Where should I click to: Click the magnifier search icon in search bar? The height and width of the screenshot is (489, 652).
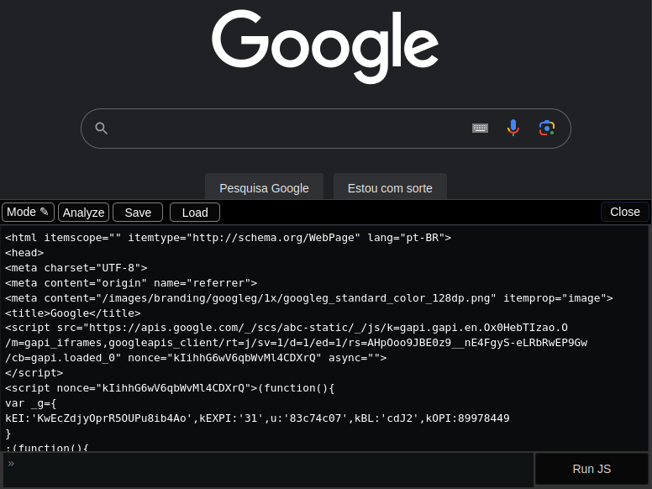(x=101, y=128)
